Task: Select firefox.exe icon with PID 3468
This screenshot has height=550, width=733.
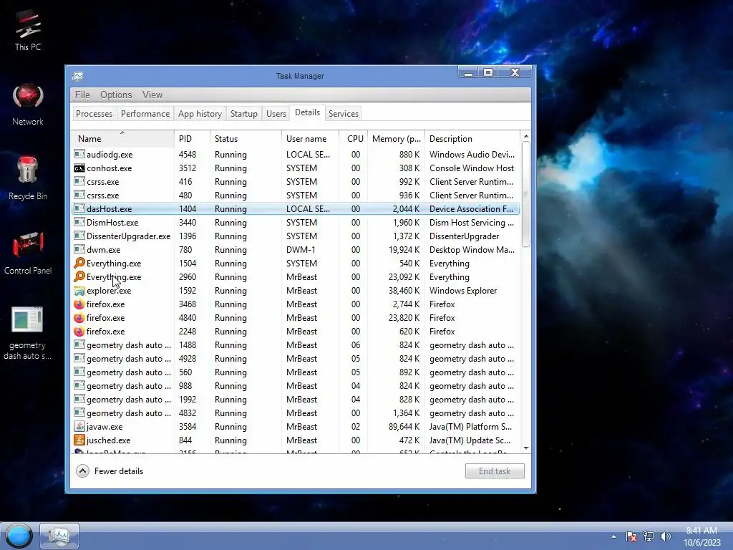Action: click(79, 304)
